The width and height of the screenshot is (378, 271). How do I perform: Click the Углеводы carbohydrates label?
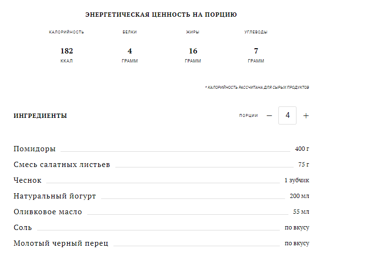[x=256, y=32]
